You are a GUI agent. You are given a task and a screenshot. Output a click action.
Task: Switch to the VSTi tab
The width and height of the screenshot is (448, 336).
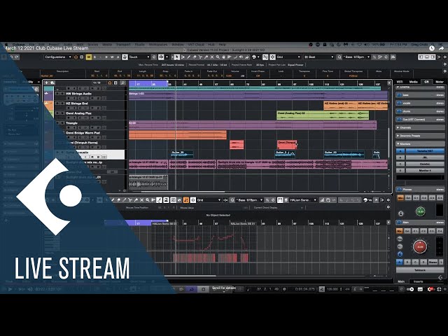click(x=400, y=82)
